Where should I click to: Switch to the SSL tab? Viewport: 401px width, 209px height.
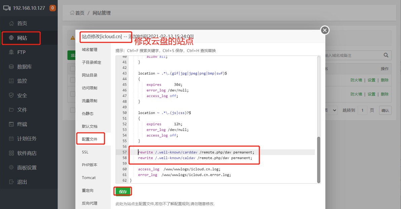pyautogui.click(x=85, y=152)
